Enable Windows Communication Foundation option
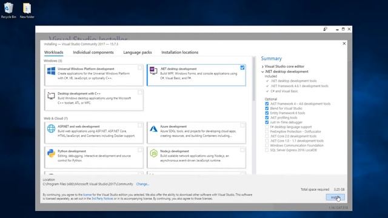 [x=267, y=145]
